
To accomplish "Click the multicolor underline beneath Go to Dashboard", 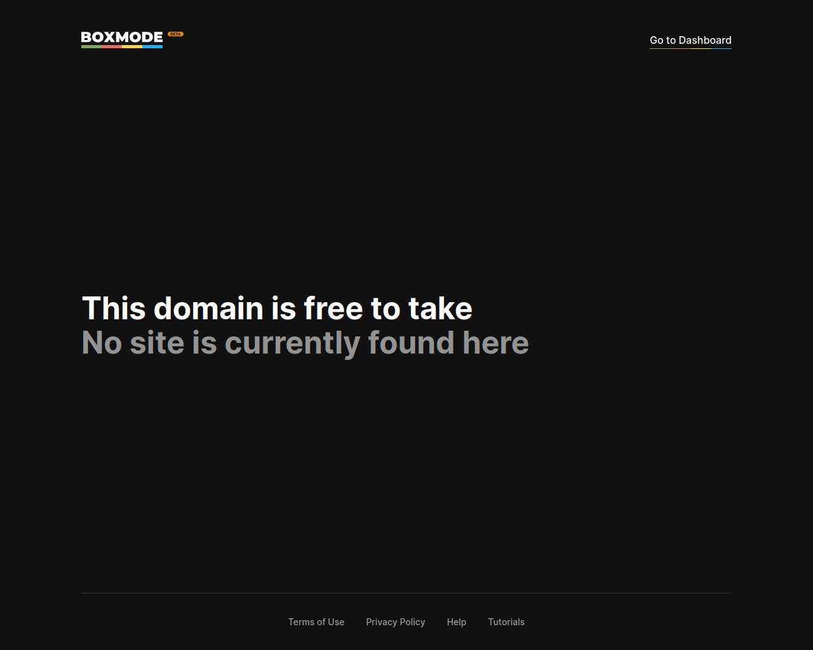I will 690,48.
